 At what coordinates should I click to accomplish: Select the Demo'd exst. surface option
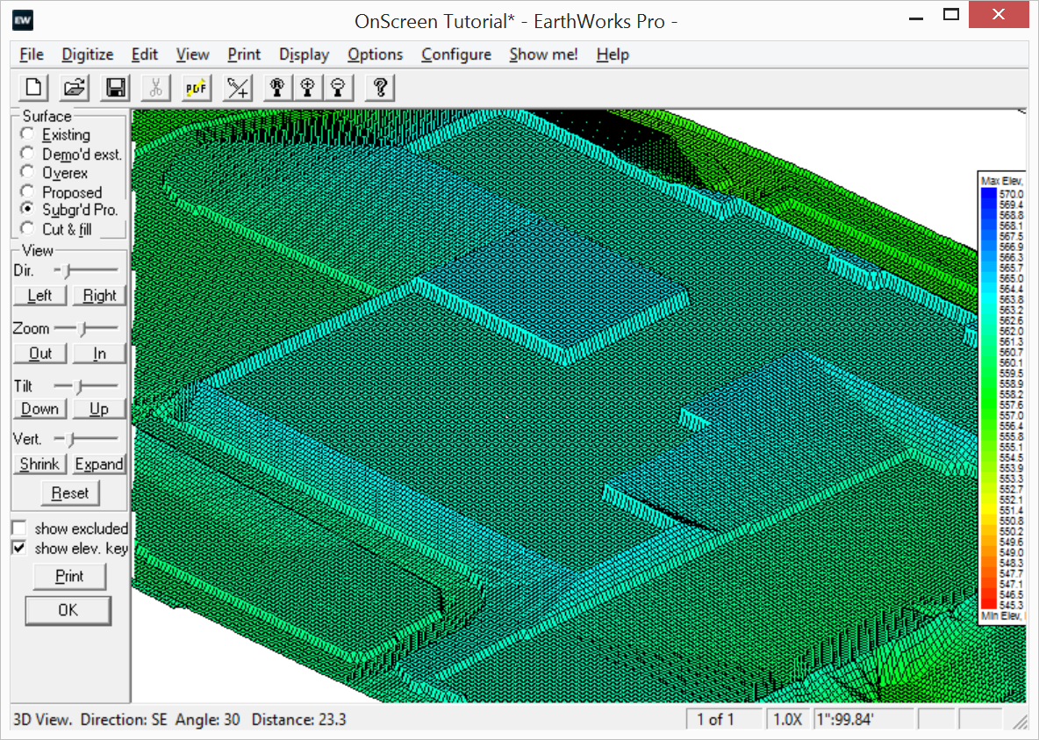point(27,153)
